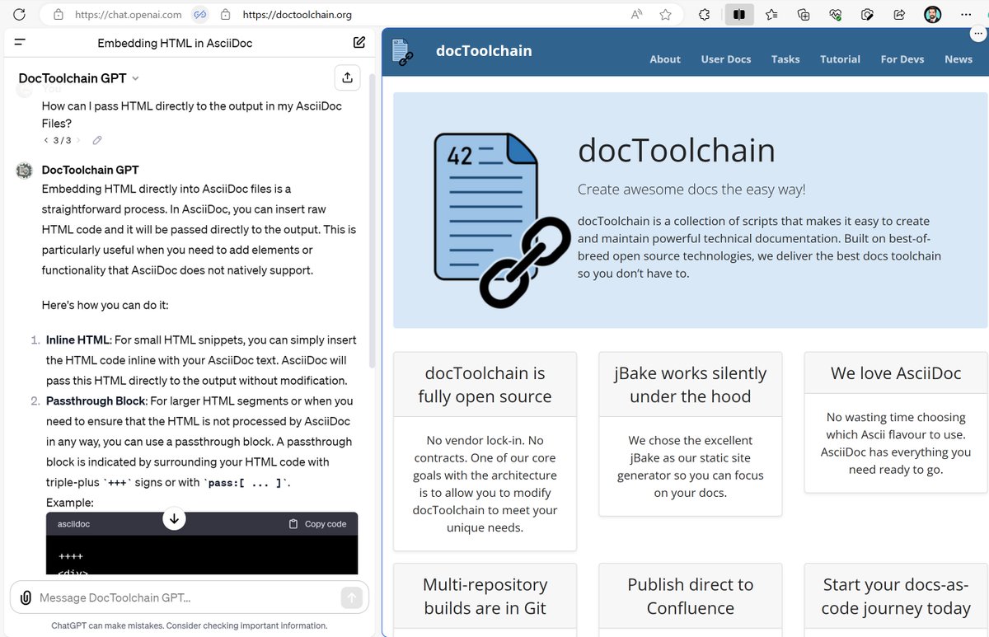This screenshot has width=989, height=637.
Task: Click the 'Inline HTML' list item text
Action: (77, 340)
